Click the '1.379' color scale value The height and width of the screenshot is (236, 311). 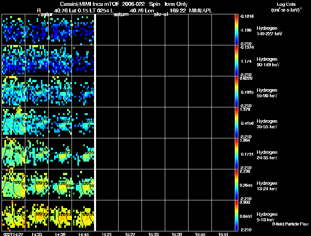tap(245, 109)
